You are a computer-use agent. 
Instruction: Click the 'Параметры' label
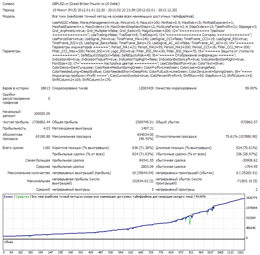pyautogui.click(x=11, y=51)
